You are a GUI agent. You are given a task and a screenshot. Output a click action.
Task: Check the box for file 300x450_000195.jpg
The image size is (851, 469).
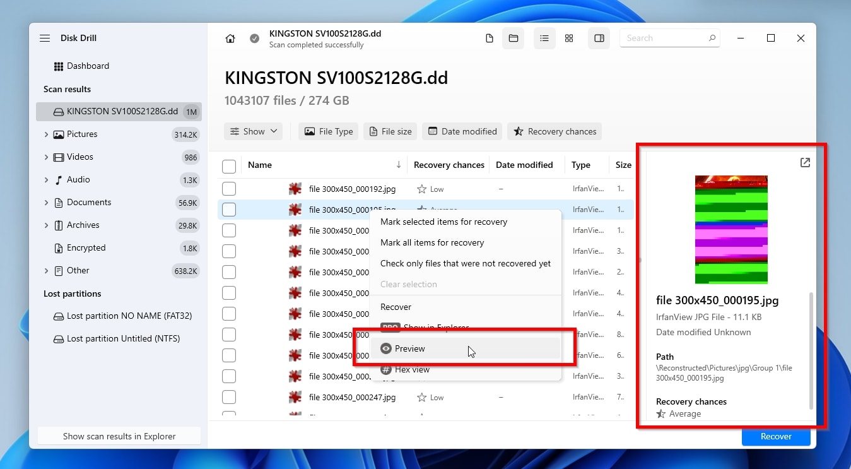point(229,210)
